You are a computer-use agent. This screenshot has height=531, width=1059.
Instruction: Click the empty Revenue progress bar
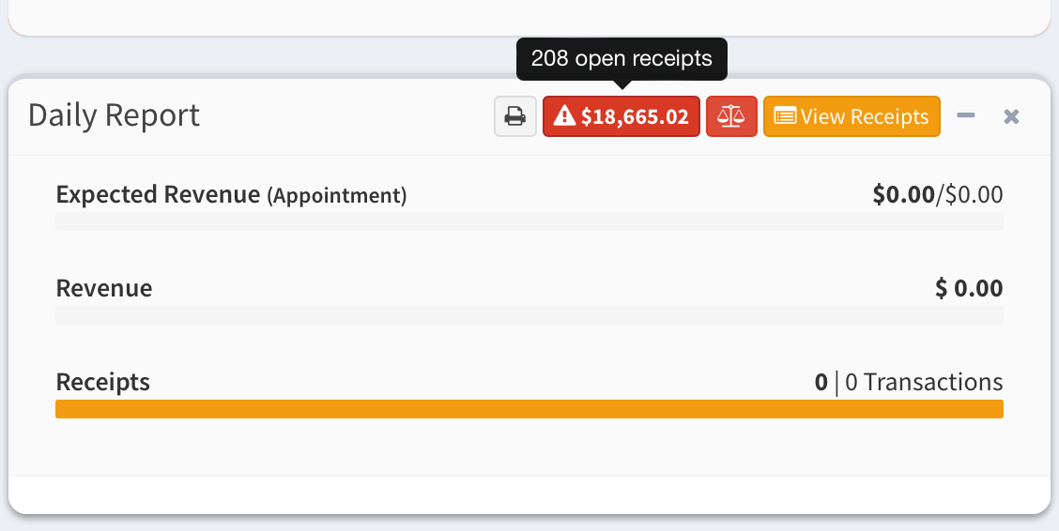coord(529,315)
